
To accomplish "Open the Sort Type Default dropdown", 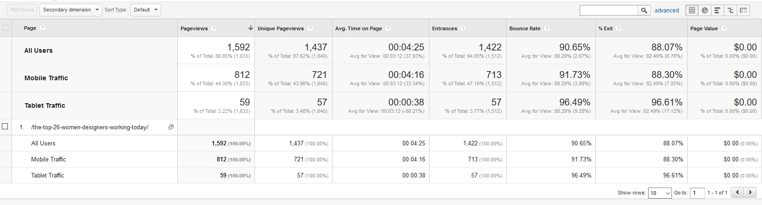I will [146, 10].
